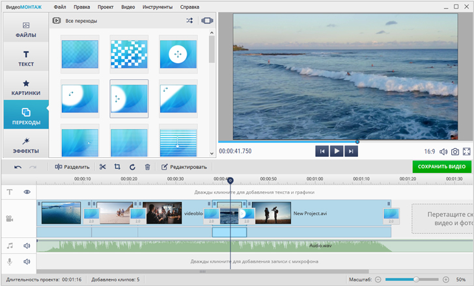Image resolution: width=474 pixels, height=286 pixels.
Task: Mute the microphone recording track
Action: (27, 261)
